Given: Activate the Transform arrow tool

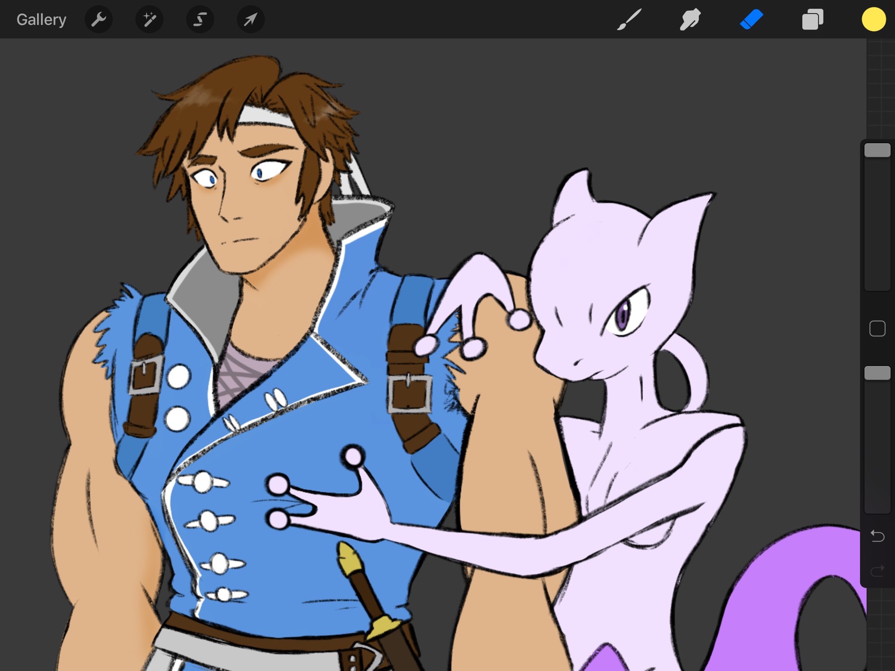Looking at the screenshot, I should click(x=251, y=20).
